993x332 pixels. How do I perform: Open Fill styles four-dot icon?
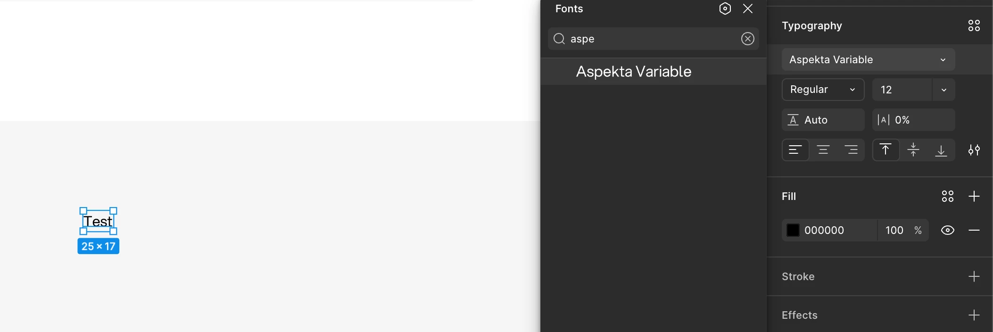click(x=948, y=196)
